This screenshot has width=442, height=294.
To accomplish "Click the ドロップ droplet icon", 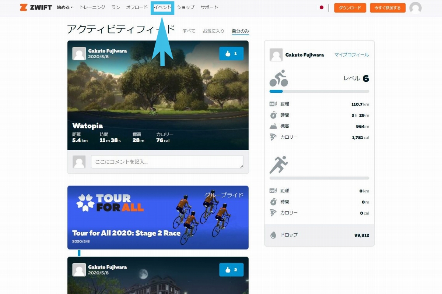I will 273,235.
